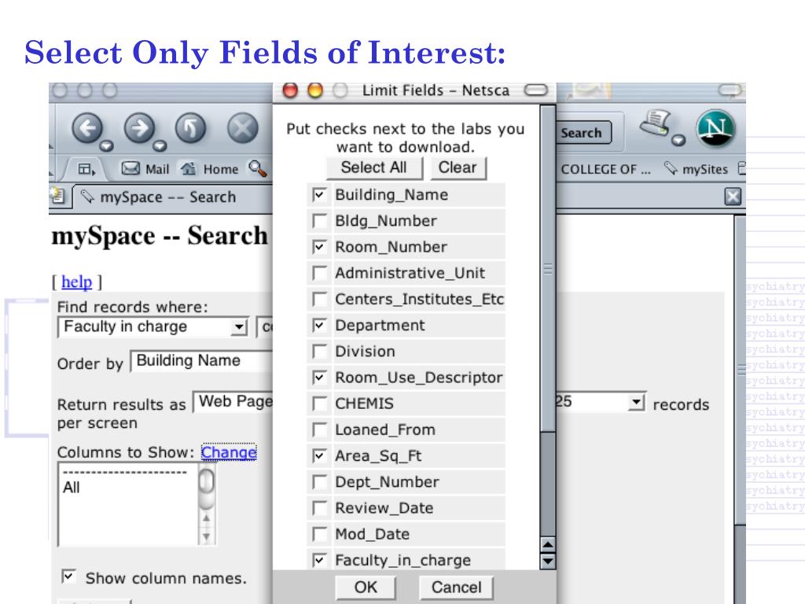Click the bookmarks toolbar menu icon

pyautogui.click(x=86, y=169)
